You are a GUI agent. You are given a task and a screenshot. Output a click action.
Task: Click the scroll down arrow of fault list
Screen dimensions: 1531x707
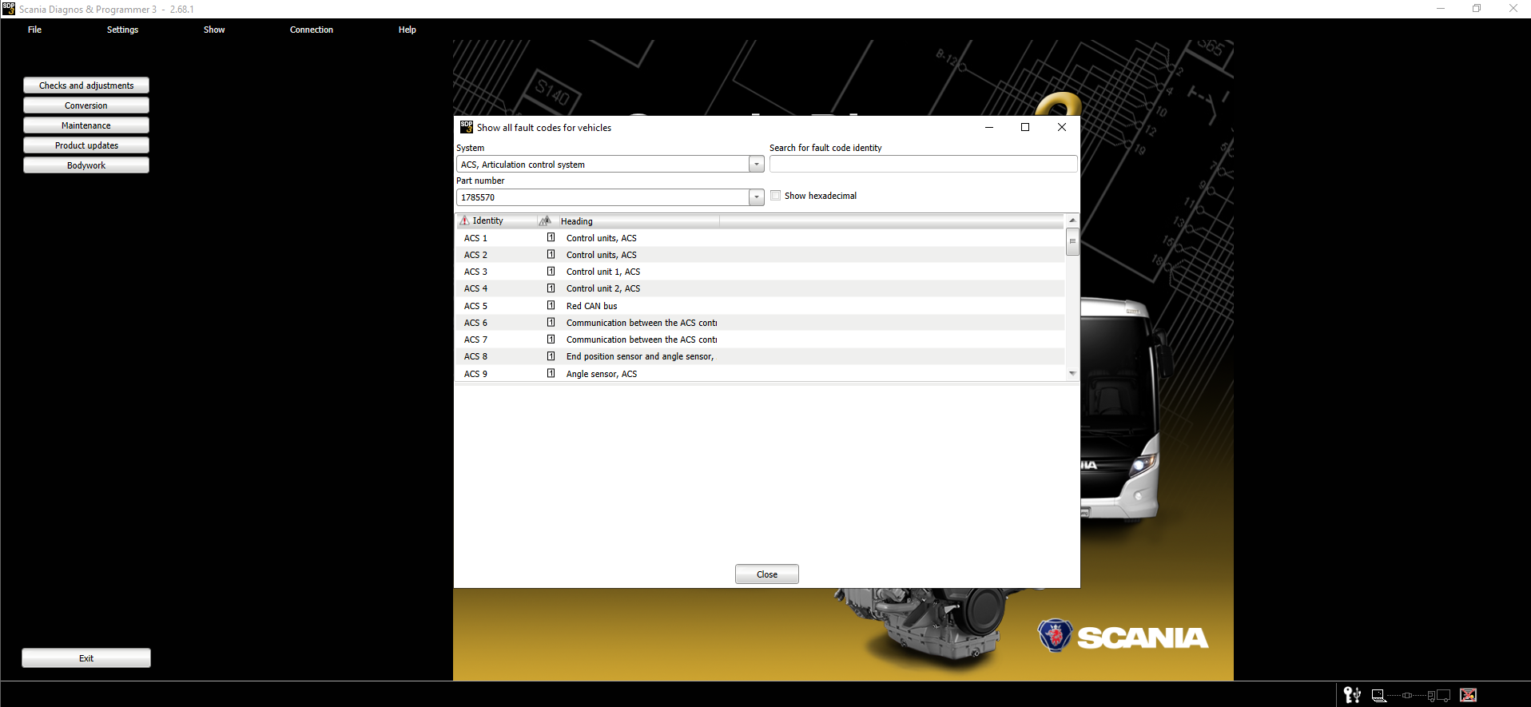point(1072,373)
